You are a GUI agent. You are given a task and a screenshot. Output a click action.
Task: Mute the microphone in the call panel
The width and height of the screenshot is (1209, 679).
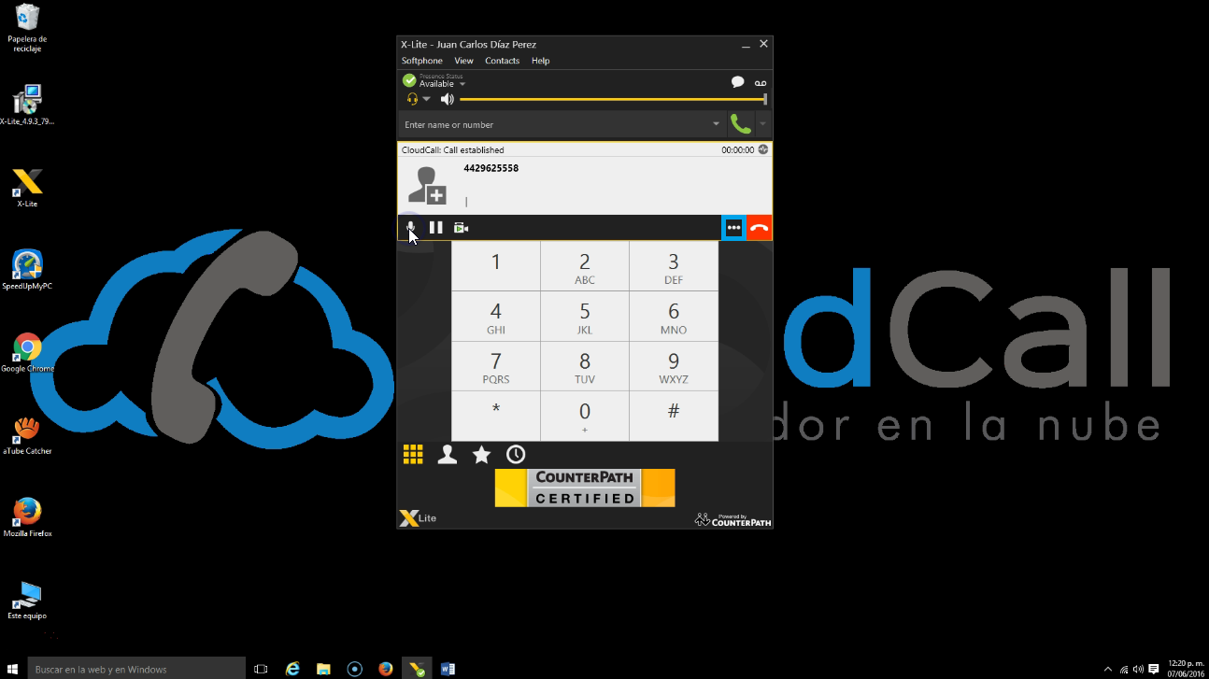point(410,227)
